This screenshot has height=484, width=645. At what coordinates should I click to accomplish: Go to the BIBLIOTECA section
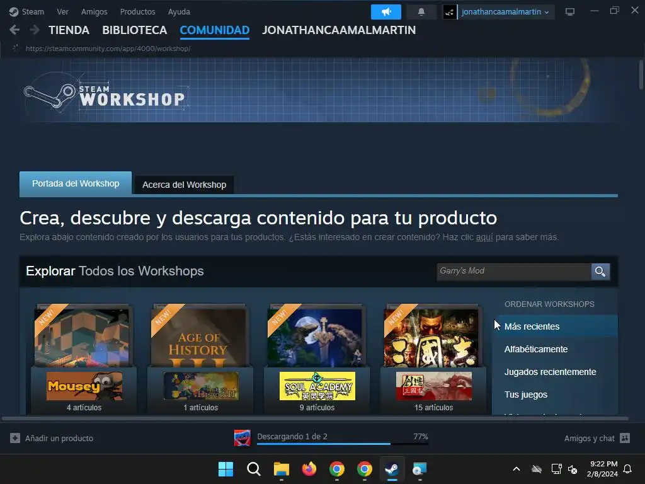[x=135, y=30]
